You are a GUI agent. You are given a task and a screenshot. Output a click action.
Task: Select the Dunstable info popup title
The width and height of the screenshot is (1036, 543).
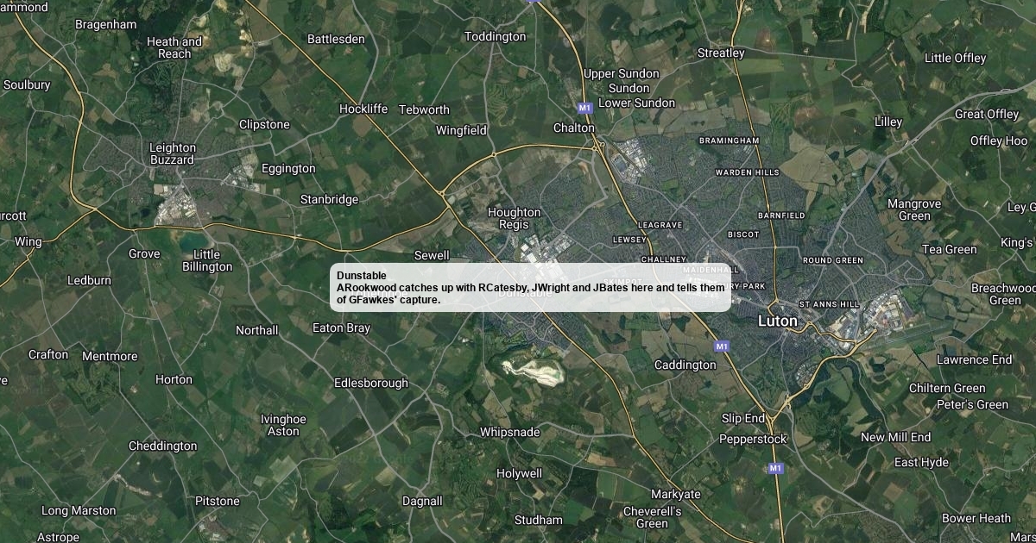click(x=362, y=276)
